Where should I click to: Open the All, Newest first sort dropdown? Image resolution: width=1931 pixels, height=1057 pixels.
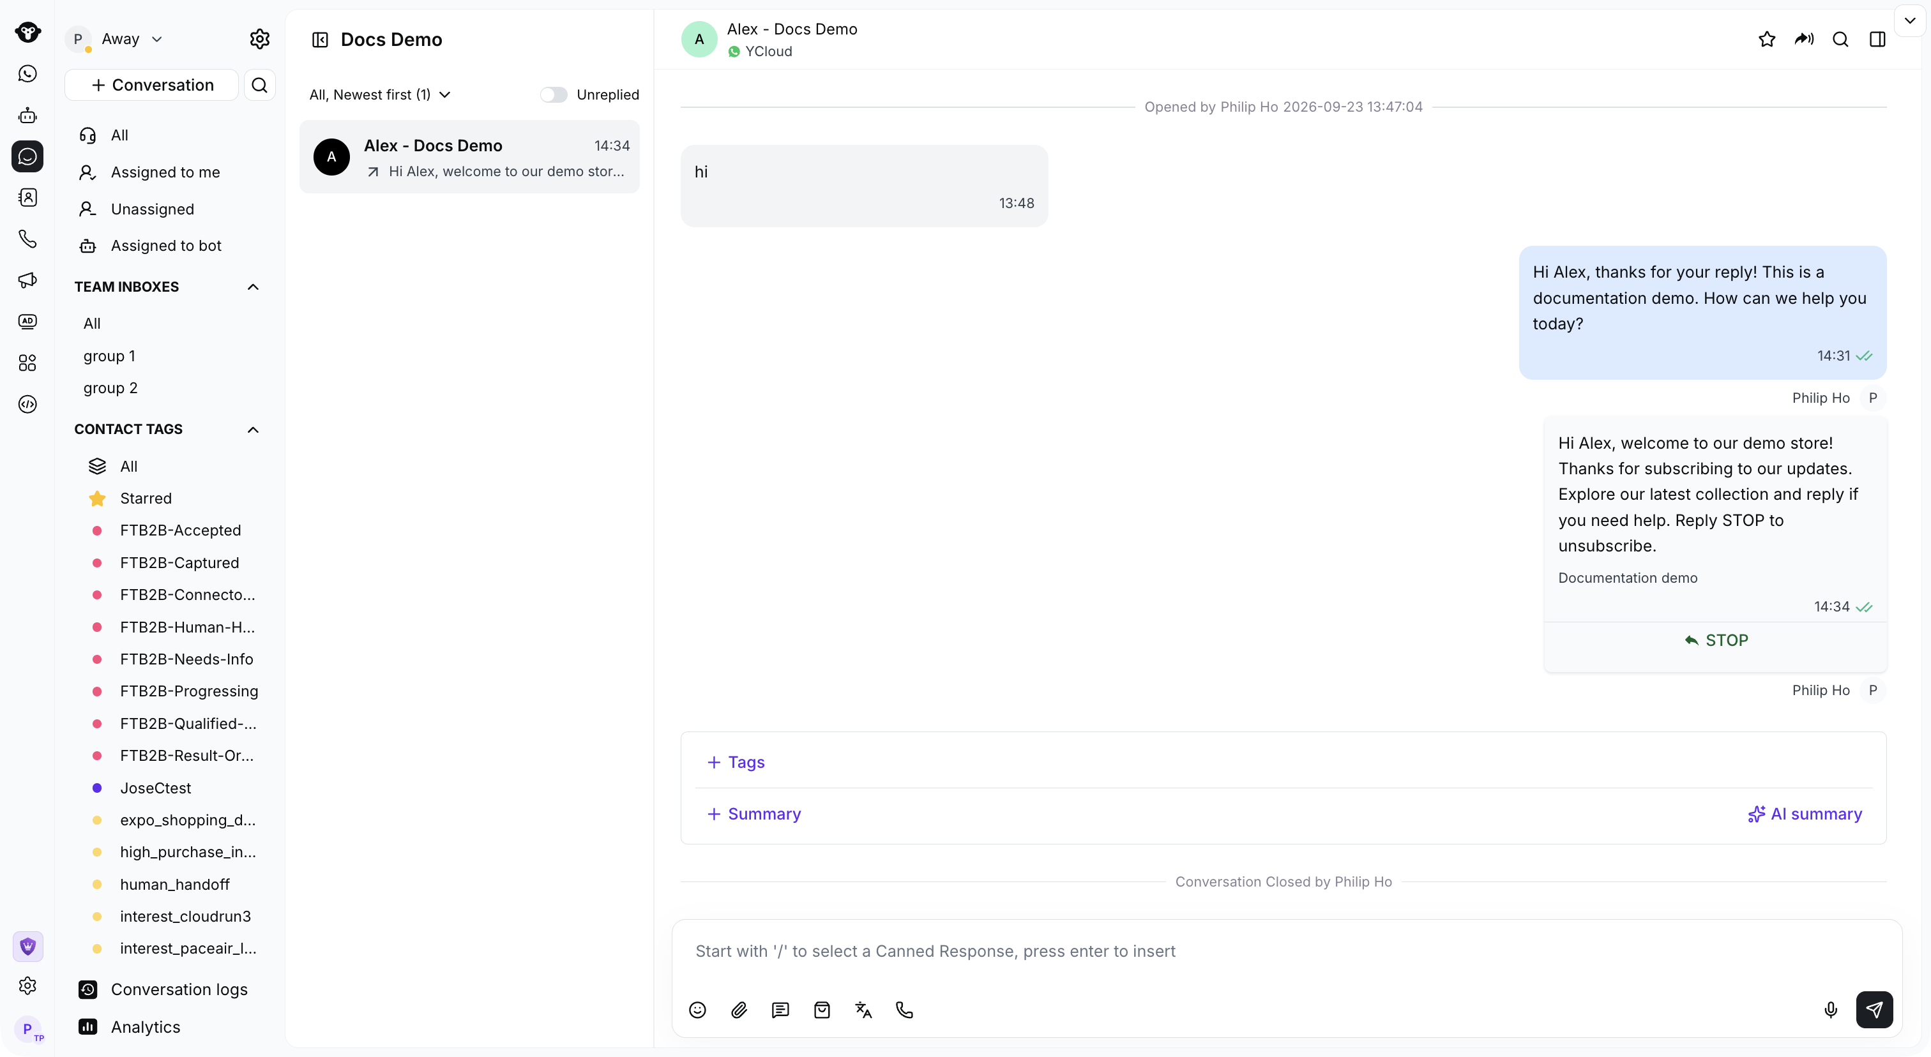(380, 94)
